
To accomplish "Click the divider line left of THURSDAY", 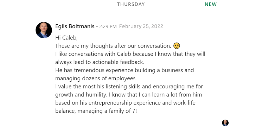I will [73, 4].
